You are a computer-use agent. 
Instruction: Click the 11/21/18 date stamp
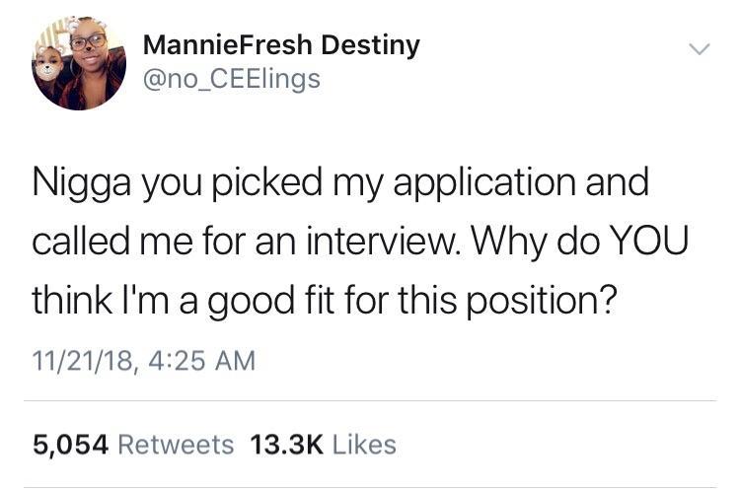[x=88, y=362]
